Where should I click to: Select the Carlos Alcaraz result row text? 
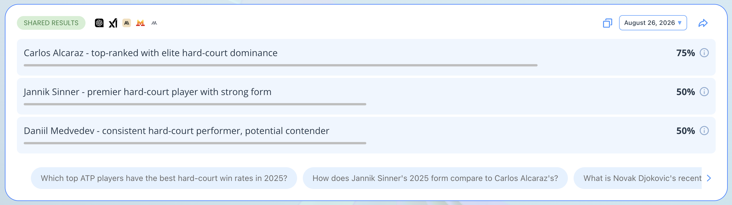click(x=151, y=53)
